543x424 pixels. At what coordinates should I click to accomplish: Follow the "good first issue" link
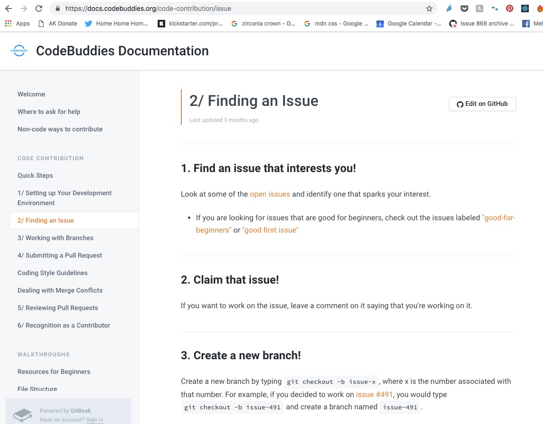(270, 230)
